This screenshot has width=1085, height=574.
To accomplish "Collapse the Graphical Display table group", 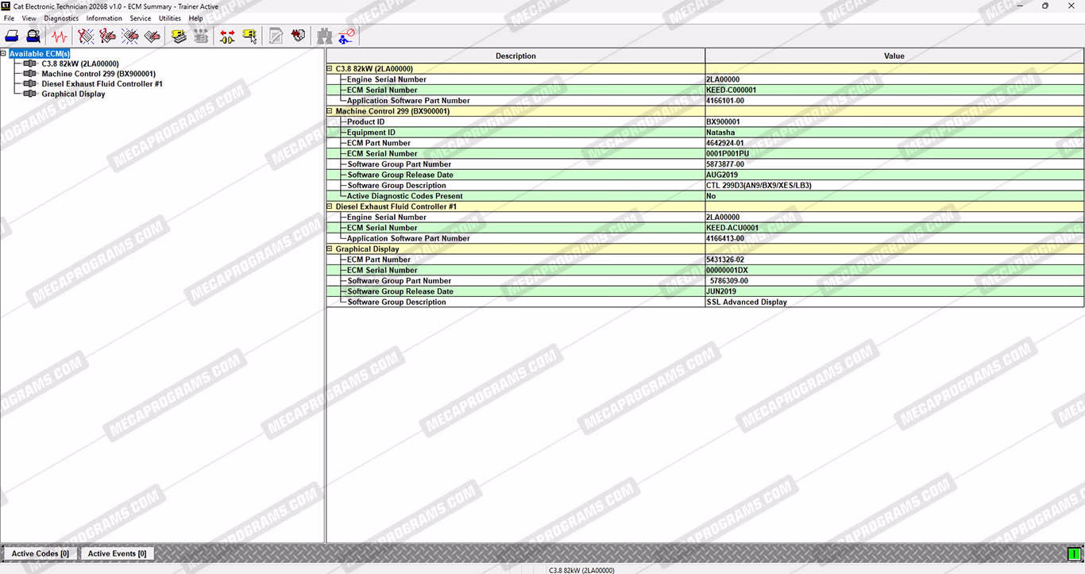I will pyautogui.click(x=330, y=249).
